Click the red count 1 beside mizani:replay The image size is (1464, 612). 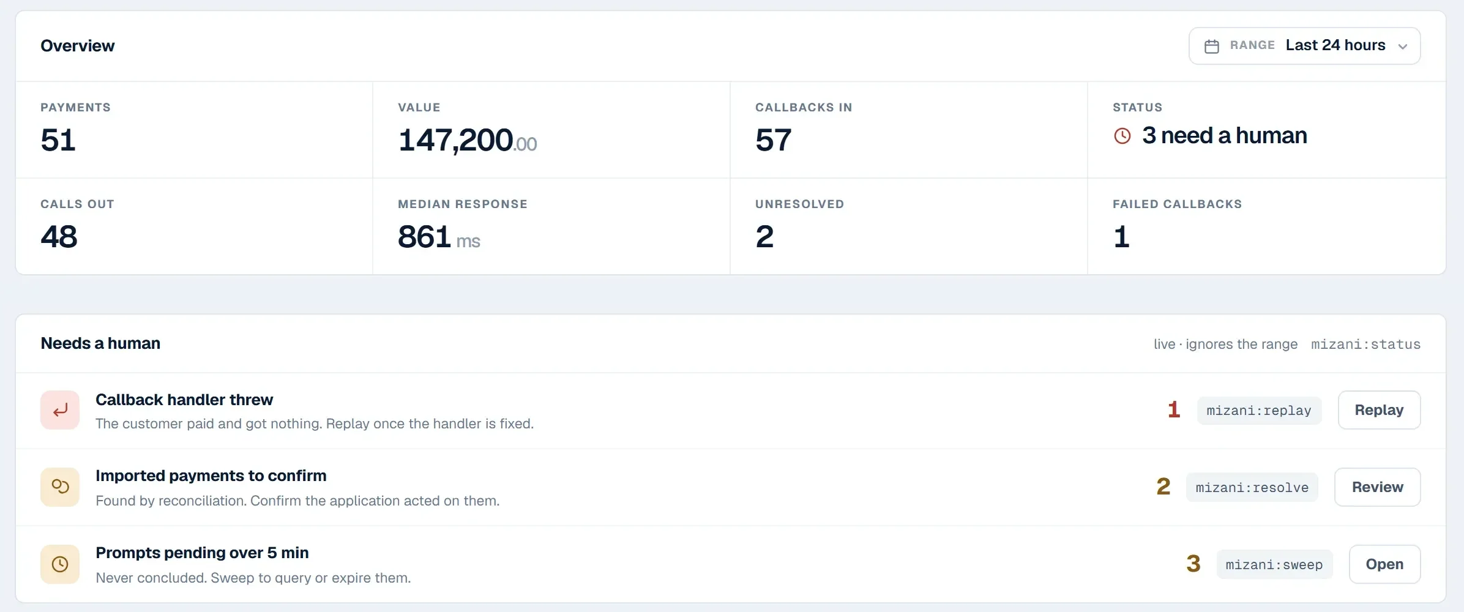(x=1174, y=410)
